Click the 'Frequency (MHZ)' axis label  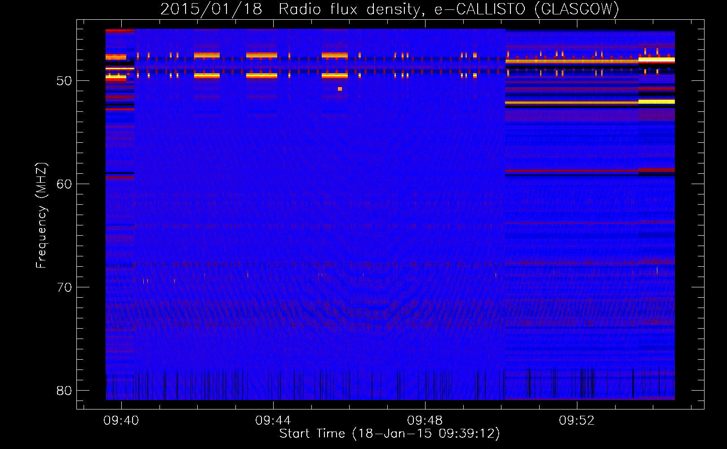coord(41,216)
